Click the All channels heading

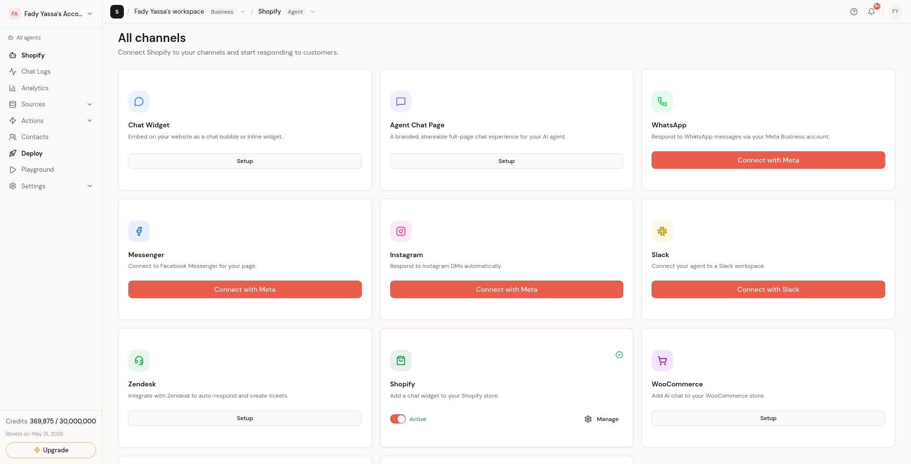tap(152, 38)
